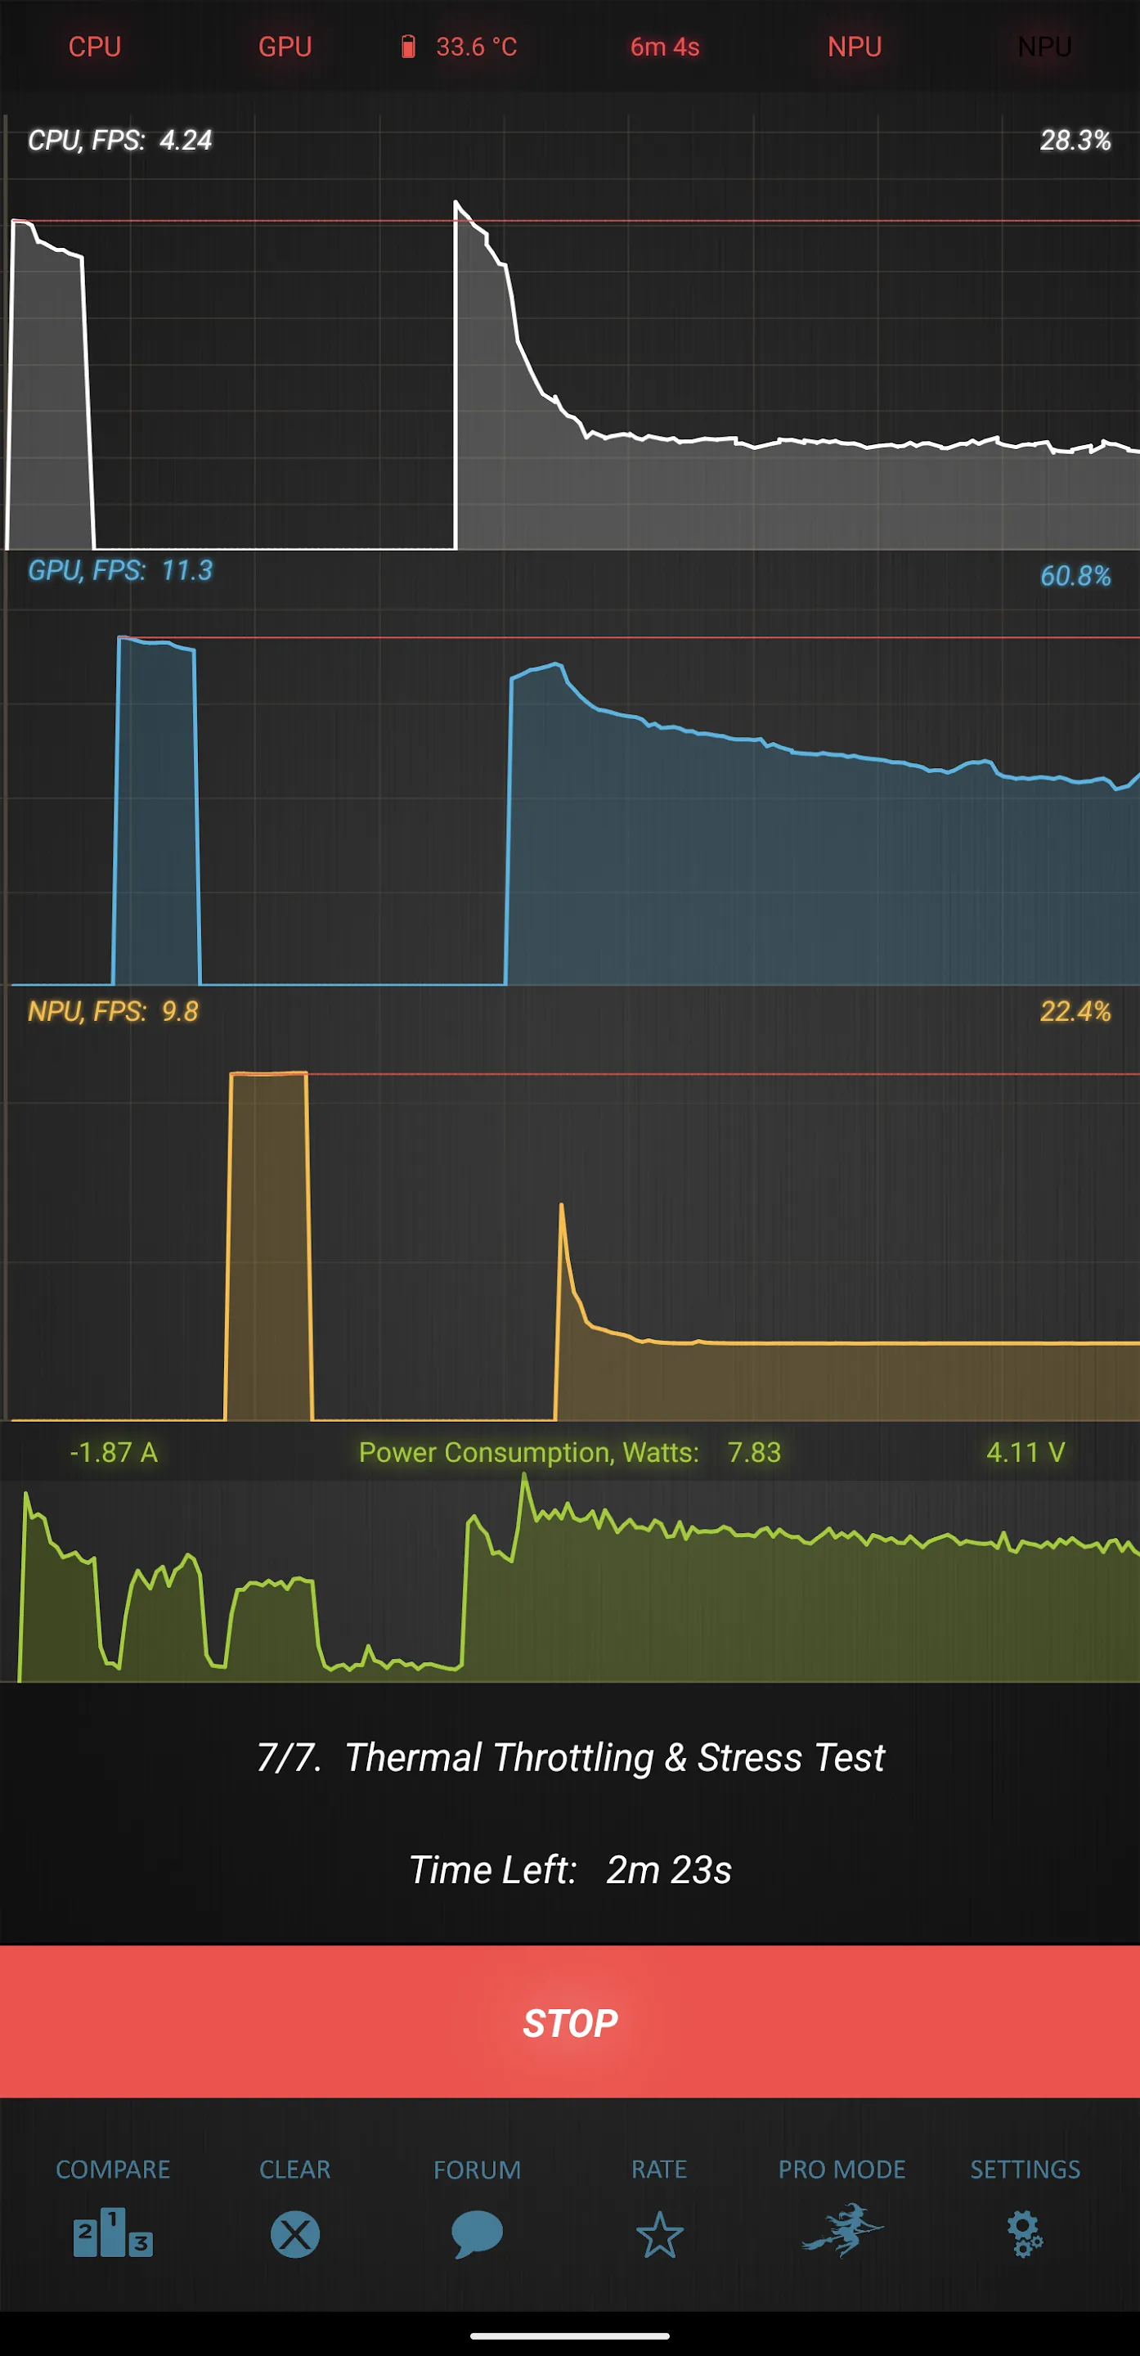Tap the 4.11 V voltage reading
Screen dimensions: 1140x2356
coord(1026,1452)
